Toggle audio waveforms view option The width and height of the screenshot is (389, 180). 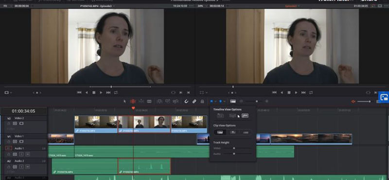click(x=245, y=115)
